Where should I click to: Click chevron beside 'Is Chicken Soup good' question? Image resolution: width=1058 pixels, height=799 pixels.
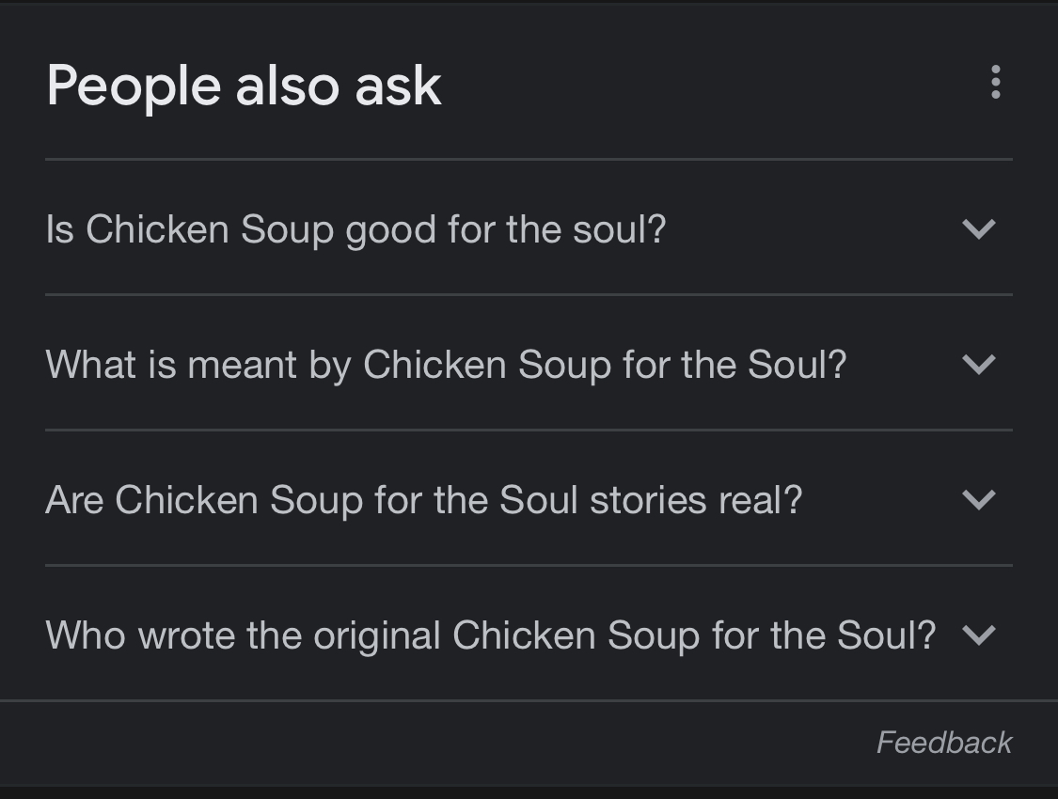(979, 228)
